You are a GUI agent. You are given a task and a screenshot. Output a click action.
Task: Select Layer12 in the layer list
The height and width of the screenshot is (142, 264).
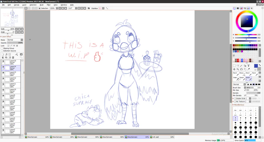click(11, 79)
